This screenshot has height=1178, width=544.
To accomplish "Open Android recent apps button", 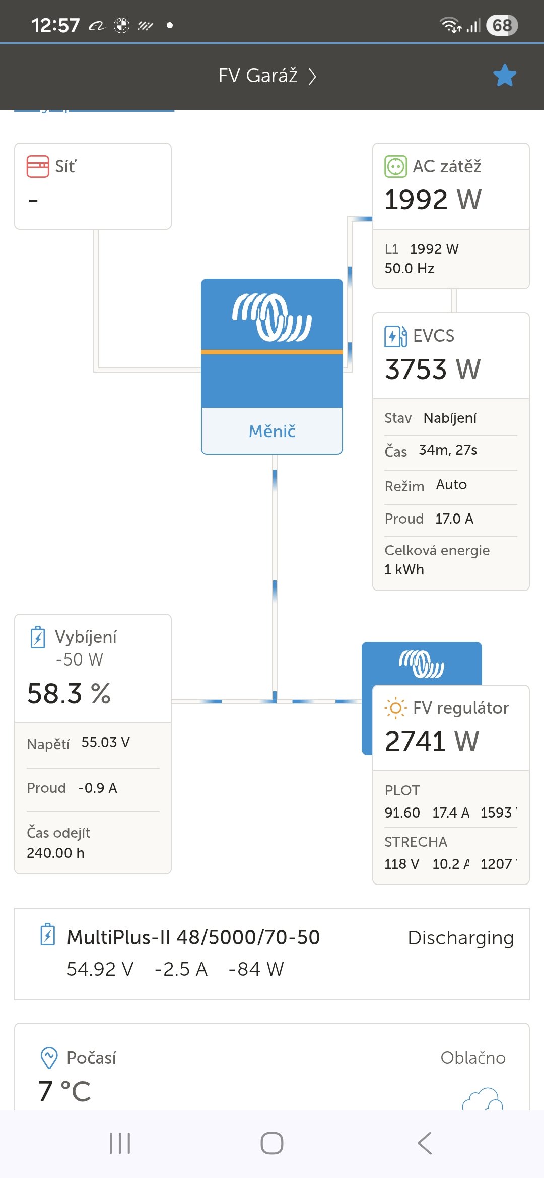I will (x=120, y=1143).
